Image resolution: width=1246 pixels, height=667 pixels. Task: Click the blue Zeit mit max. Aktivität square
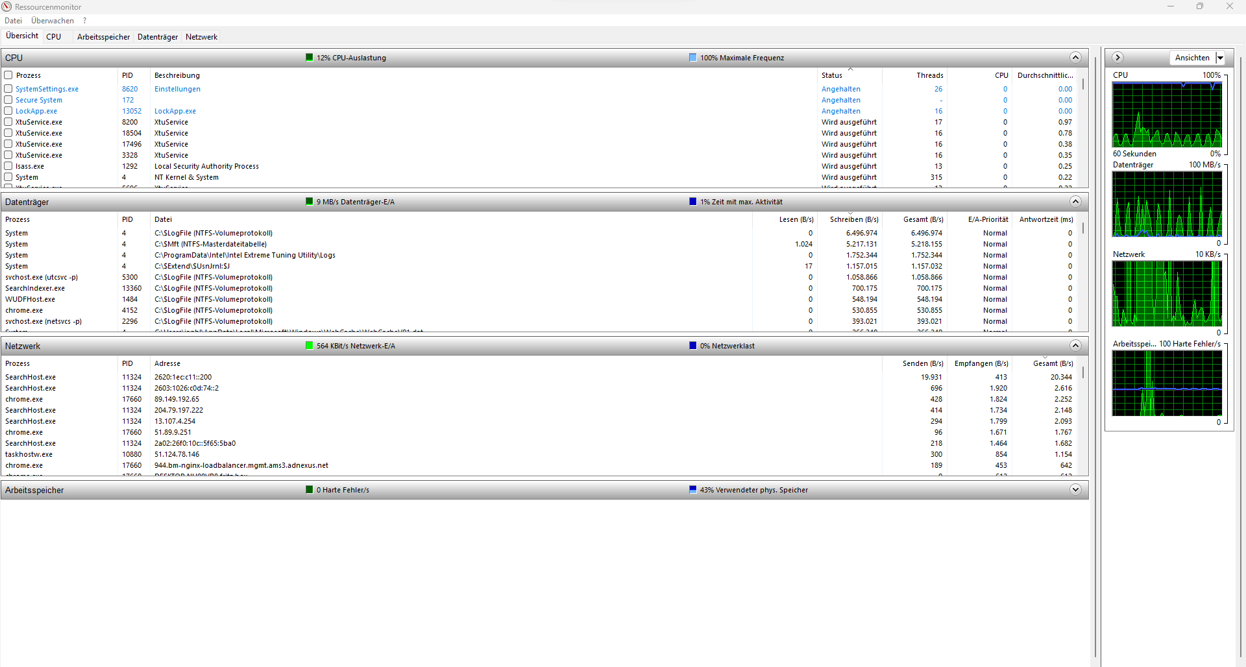coord(693,202)
